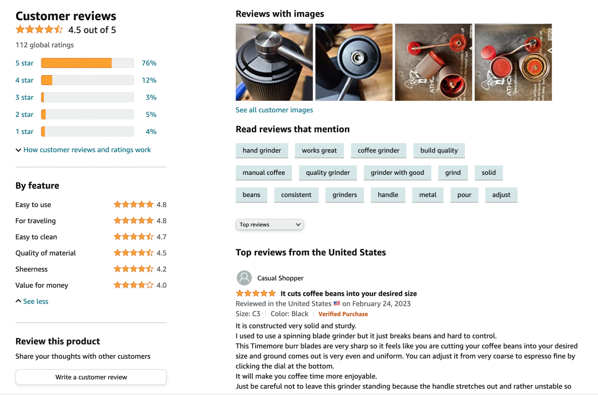
Task: Open the 'Top reviews' sort dropdown
Action: [x=270, y=225]
